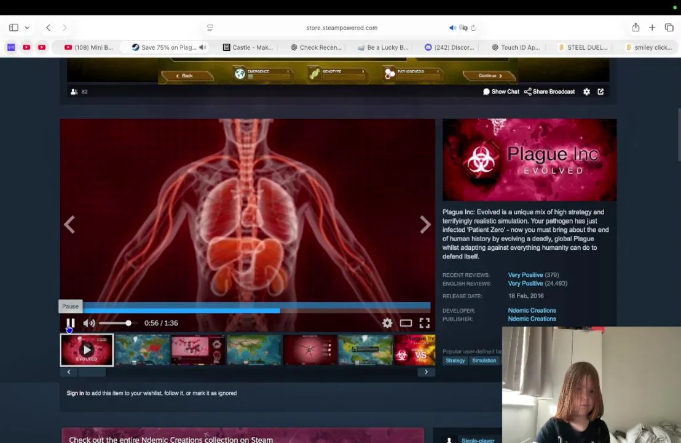The image size is (681, 443).
Task: Open the red virus cell thumbnail
Action: click(310, 349)
